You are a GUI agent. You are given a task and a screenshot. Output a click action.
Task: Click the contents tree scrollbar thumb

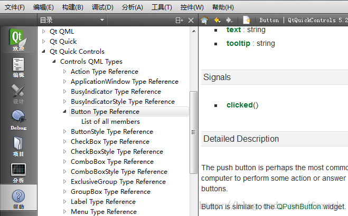(193, 132)
